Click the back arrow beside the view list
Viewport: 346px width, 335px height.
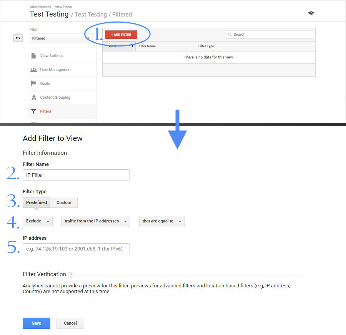click(x=18, y=38)
